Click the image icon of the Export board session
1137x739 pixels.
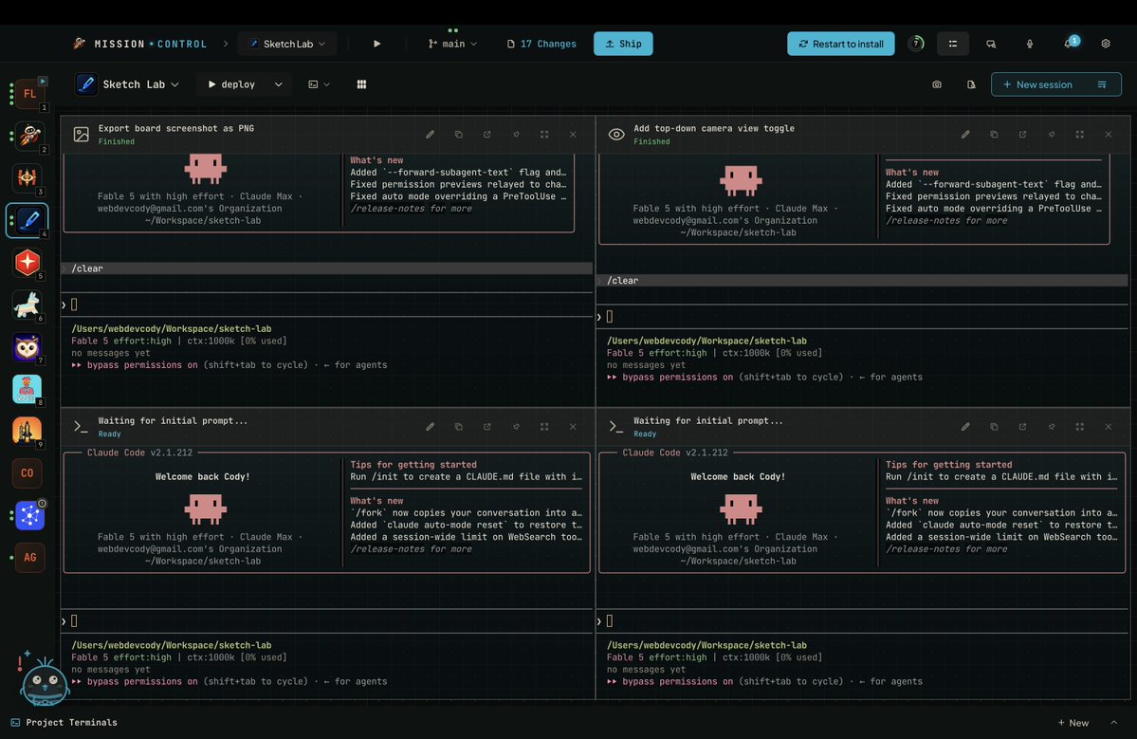82,134
